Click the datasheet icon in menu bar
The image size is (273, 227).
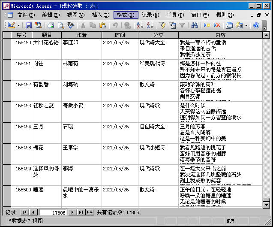(10, 15)
